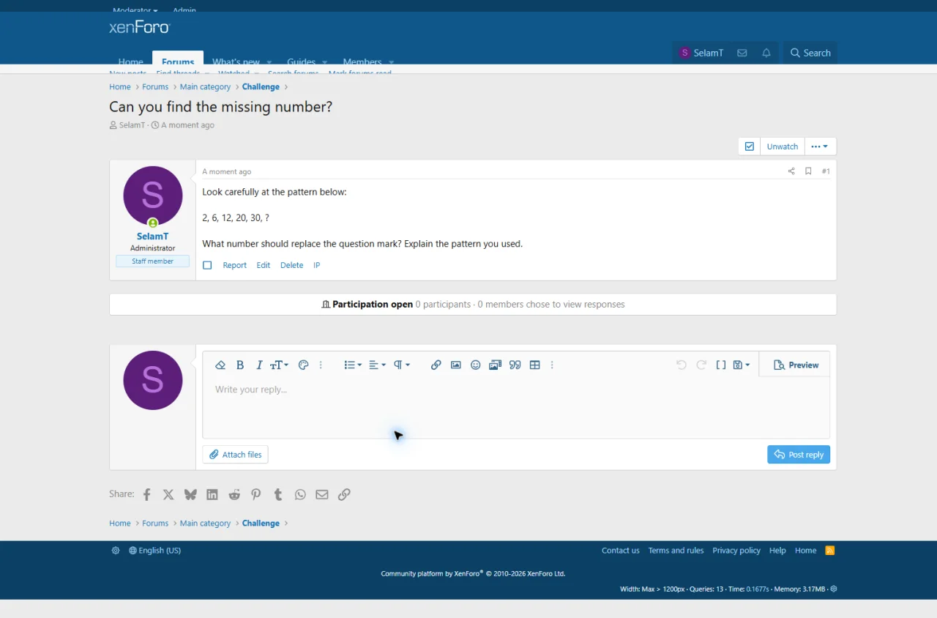Focus the Write your reply text area

pos(516,407)
